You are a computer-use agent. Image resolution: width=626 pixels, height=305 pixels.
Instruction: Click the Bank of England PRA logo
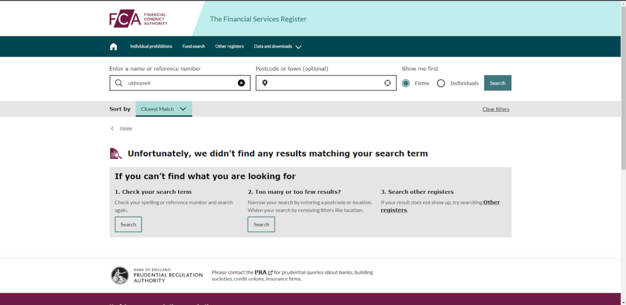[x=157, y=275]
